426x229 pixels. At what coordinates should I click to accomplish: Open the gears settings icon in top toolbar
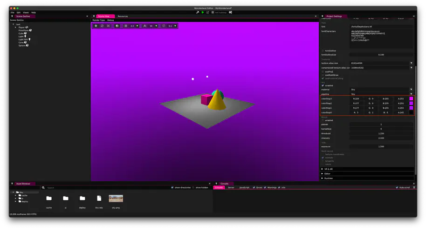pos(230,13)
